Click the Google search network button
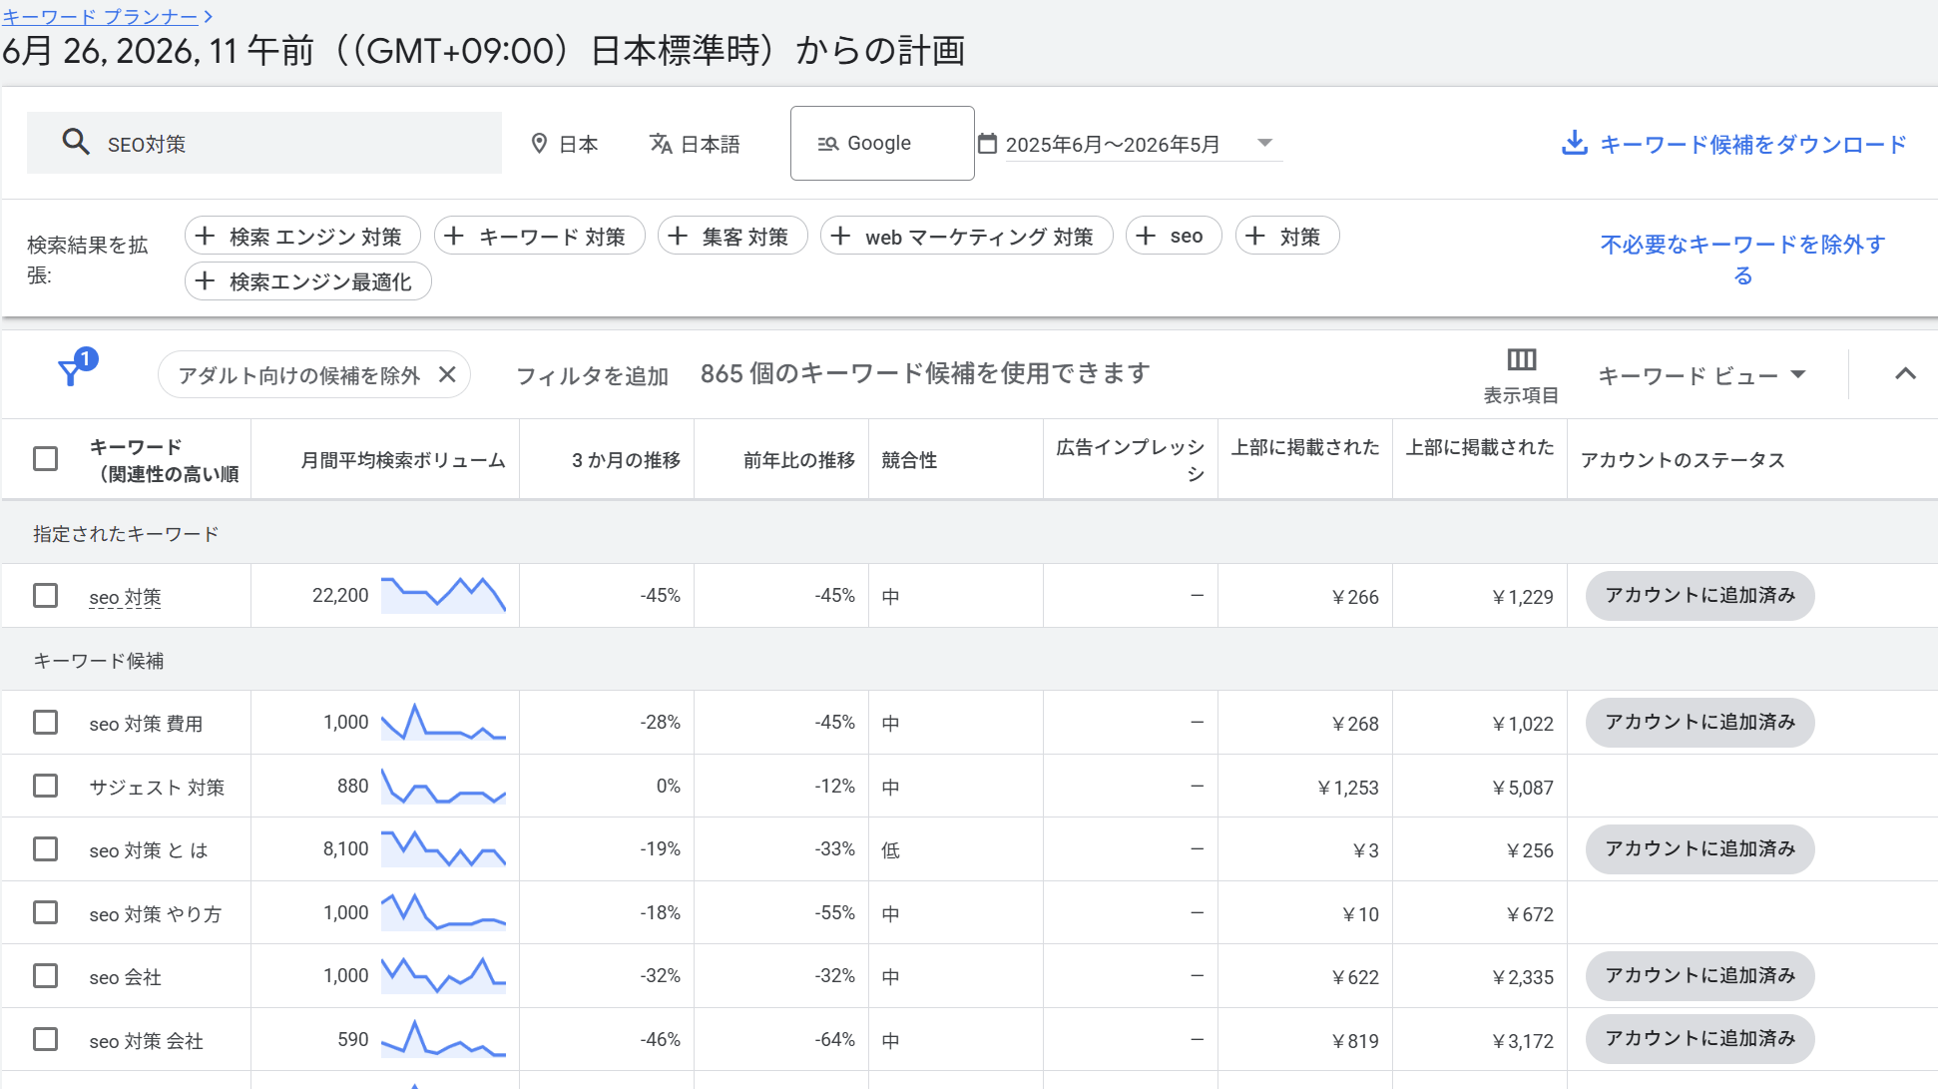 tap(882, 143)
